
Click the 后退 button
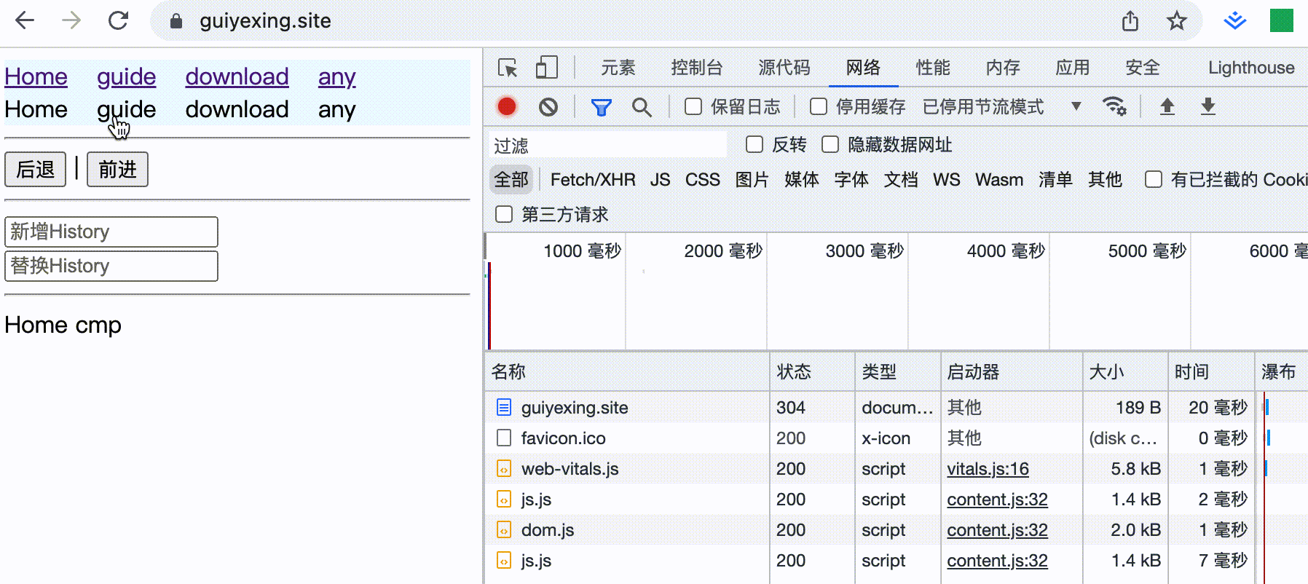pos(36,170)
